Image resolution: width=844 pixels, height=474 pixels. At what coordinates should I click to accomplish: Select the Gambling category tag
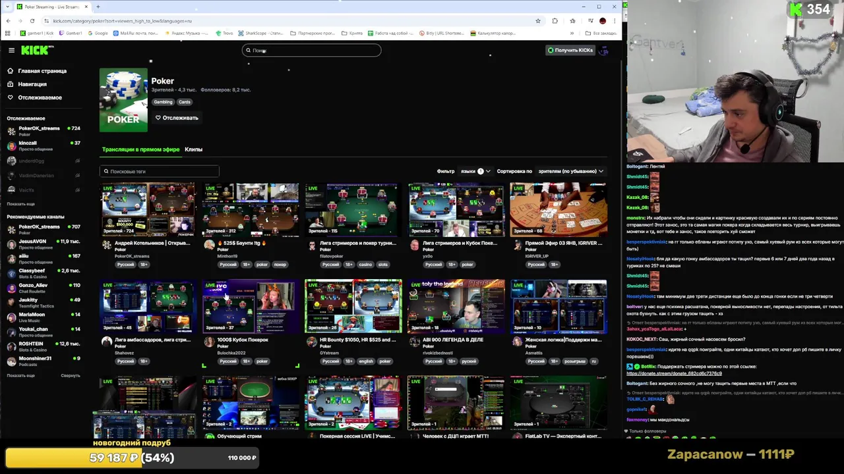pyautogui.click(x=163, y=102)
